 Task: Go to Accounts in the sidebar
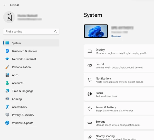click(x=17, y=83)
